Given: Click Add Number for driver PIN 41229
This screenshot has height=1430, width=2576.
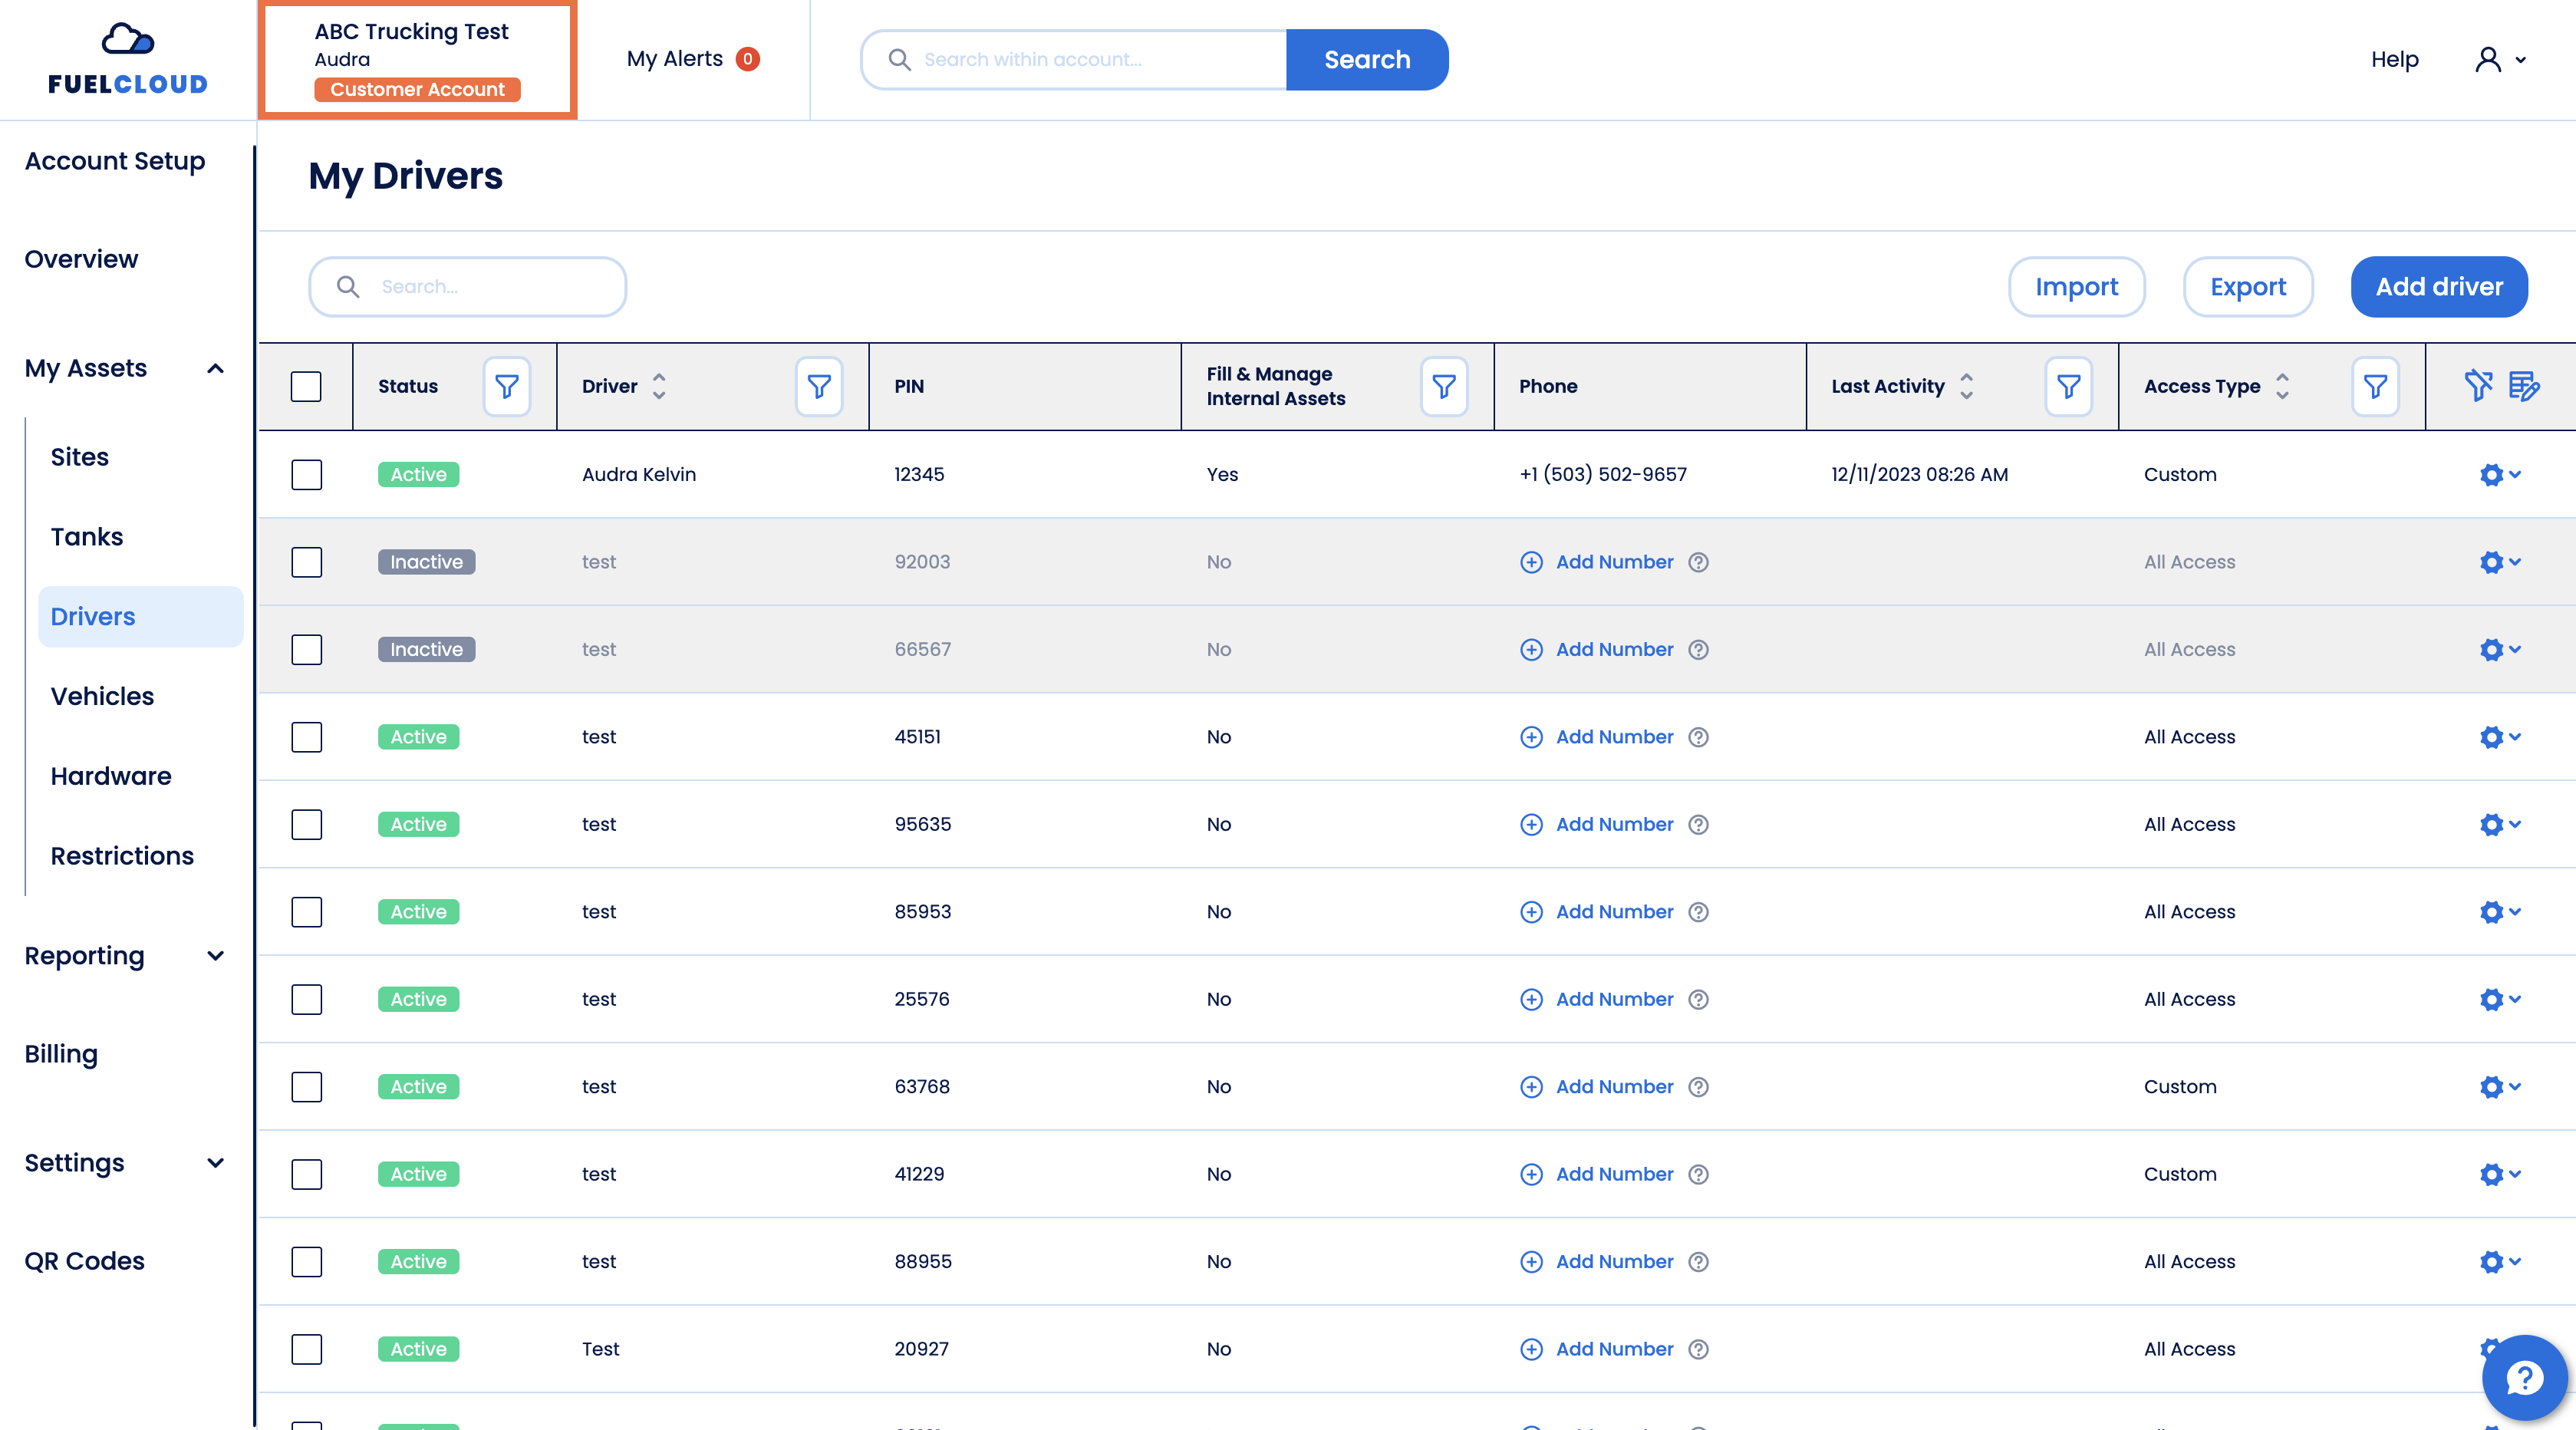Looking at the screenshot, I should coord(1596,1175).
